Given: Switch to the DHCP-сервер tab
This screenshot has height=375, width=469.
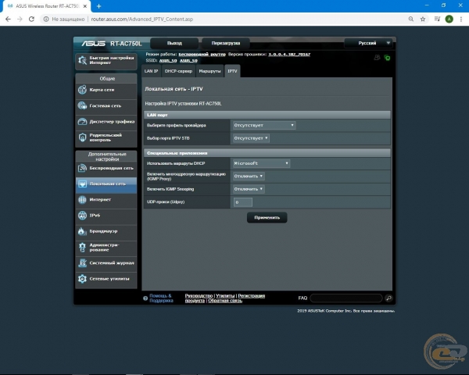Looking at the screenshot, I should click(x=178, y=71).
